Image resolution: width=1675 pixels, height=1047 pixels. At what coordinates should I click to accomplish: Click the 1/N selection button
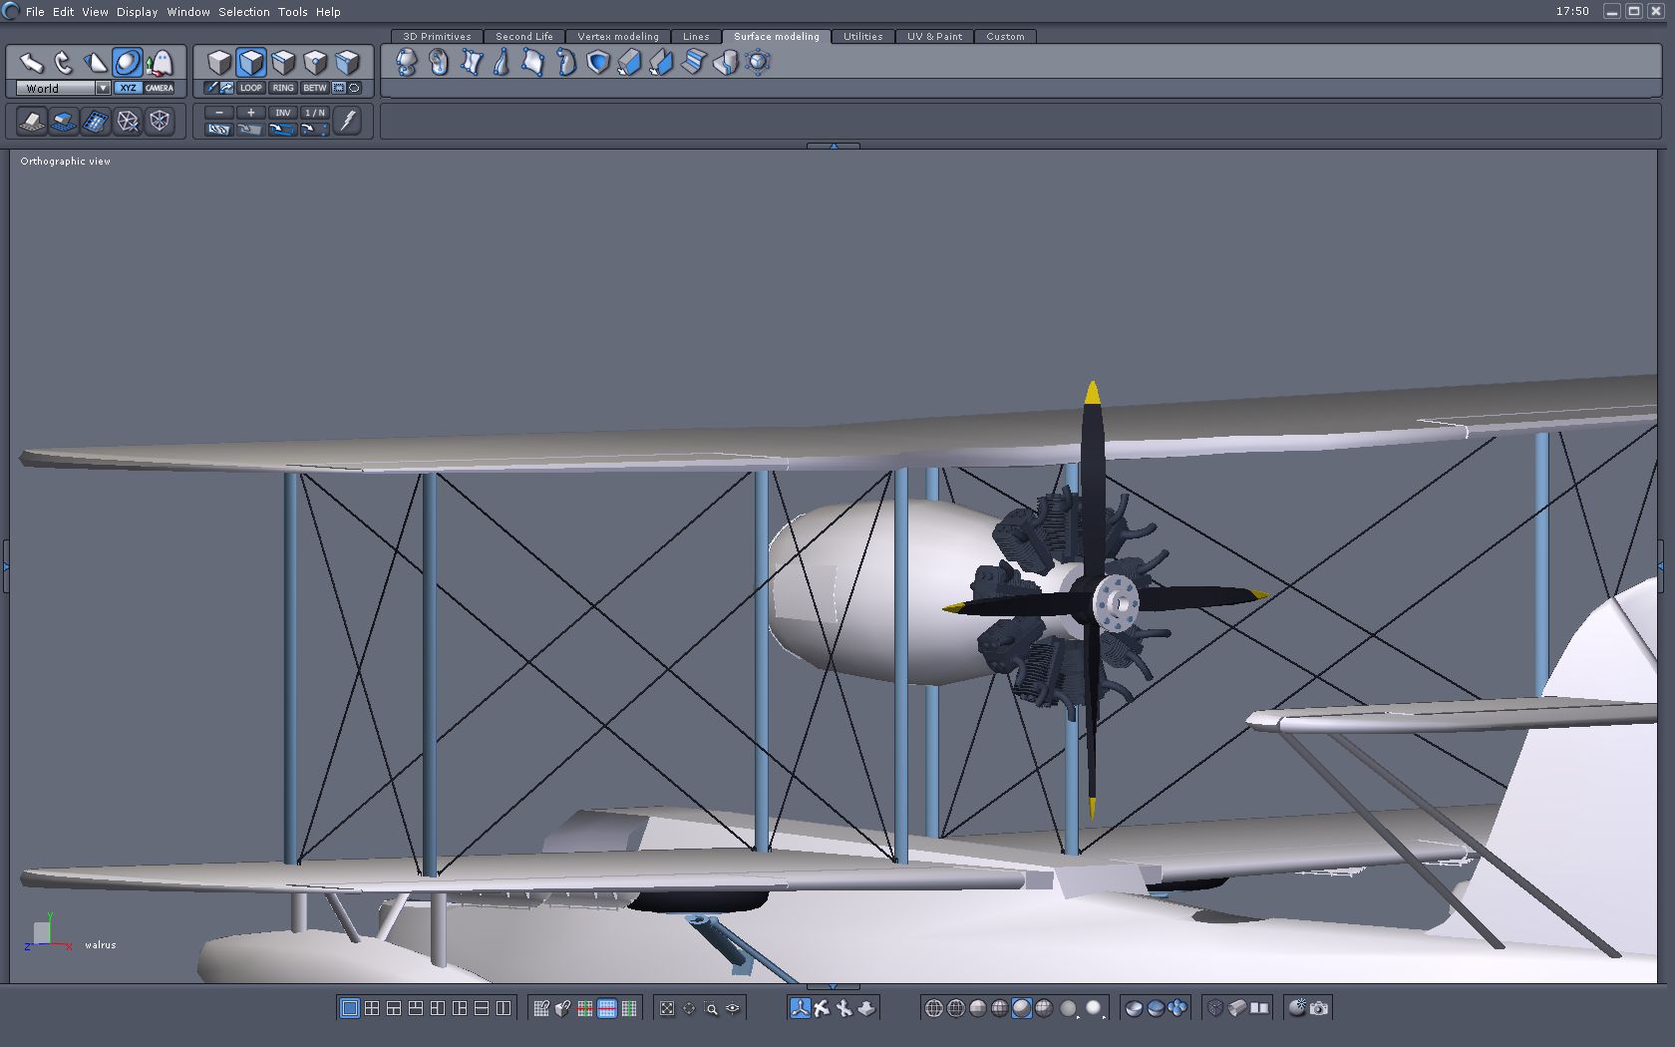point(315,113)
